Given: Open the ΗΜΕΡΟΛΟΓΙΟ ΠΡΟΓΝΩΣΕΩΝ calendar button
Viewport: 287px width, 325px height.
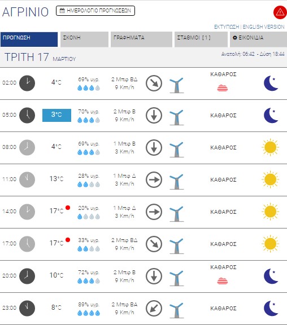Looking at the screenshot, I should coord(95,11).
